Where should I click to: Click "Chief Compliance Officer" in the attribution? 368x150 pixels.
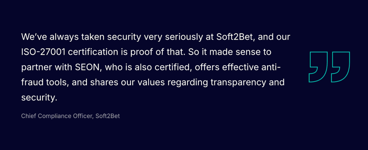(x=57, y=117)
